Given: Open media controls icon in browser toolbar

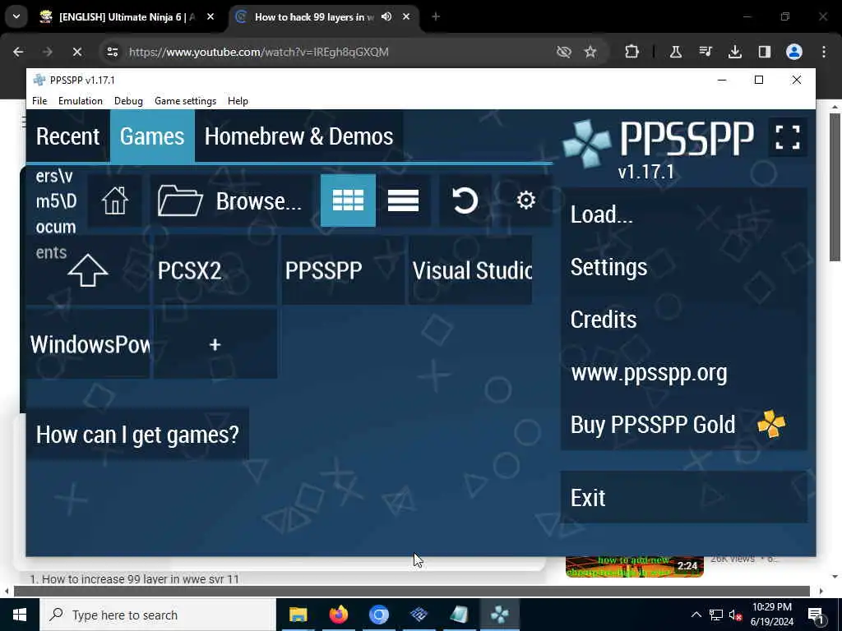Looking at the screenshot, I should (706, 52).
